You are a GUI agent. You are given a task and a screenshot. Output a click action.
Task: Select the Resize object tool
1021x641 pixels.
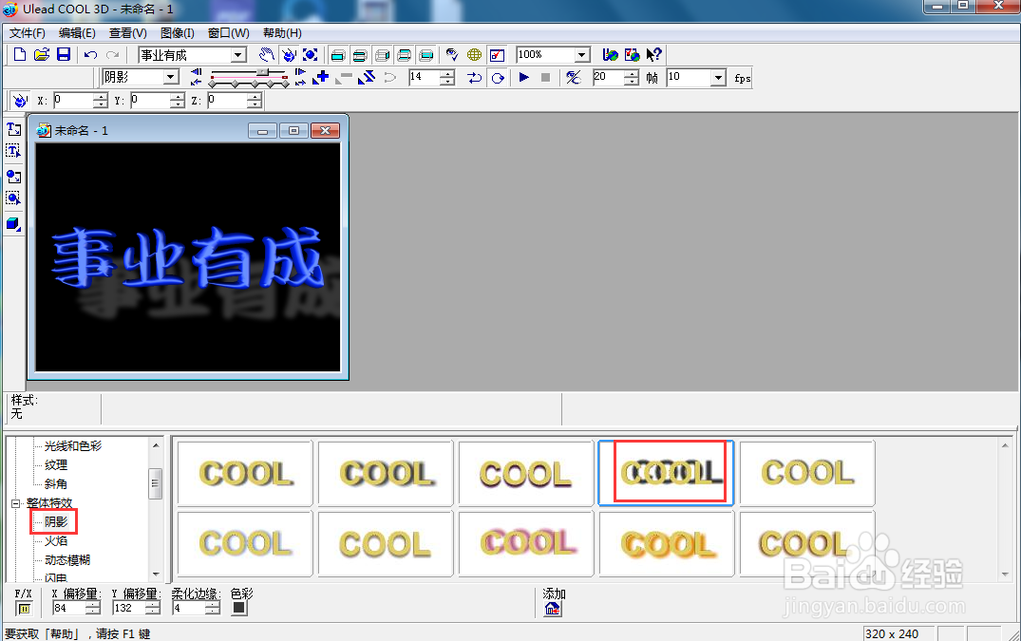311,55
